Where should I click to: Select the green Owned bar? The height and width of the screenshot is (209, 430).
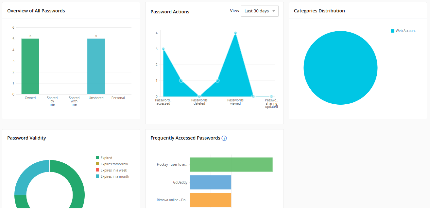[30, 67]
